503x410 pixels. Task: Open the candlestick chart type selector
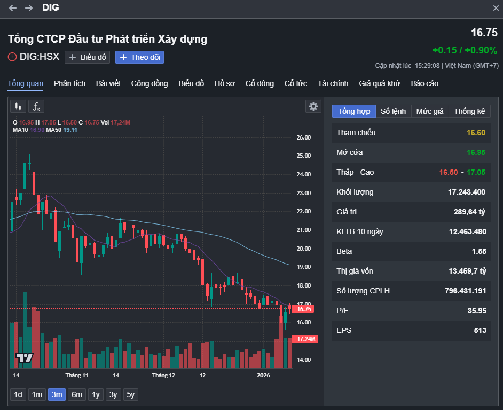point(18,106)
